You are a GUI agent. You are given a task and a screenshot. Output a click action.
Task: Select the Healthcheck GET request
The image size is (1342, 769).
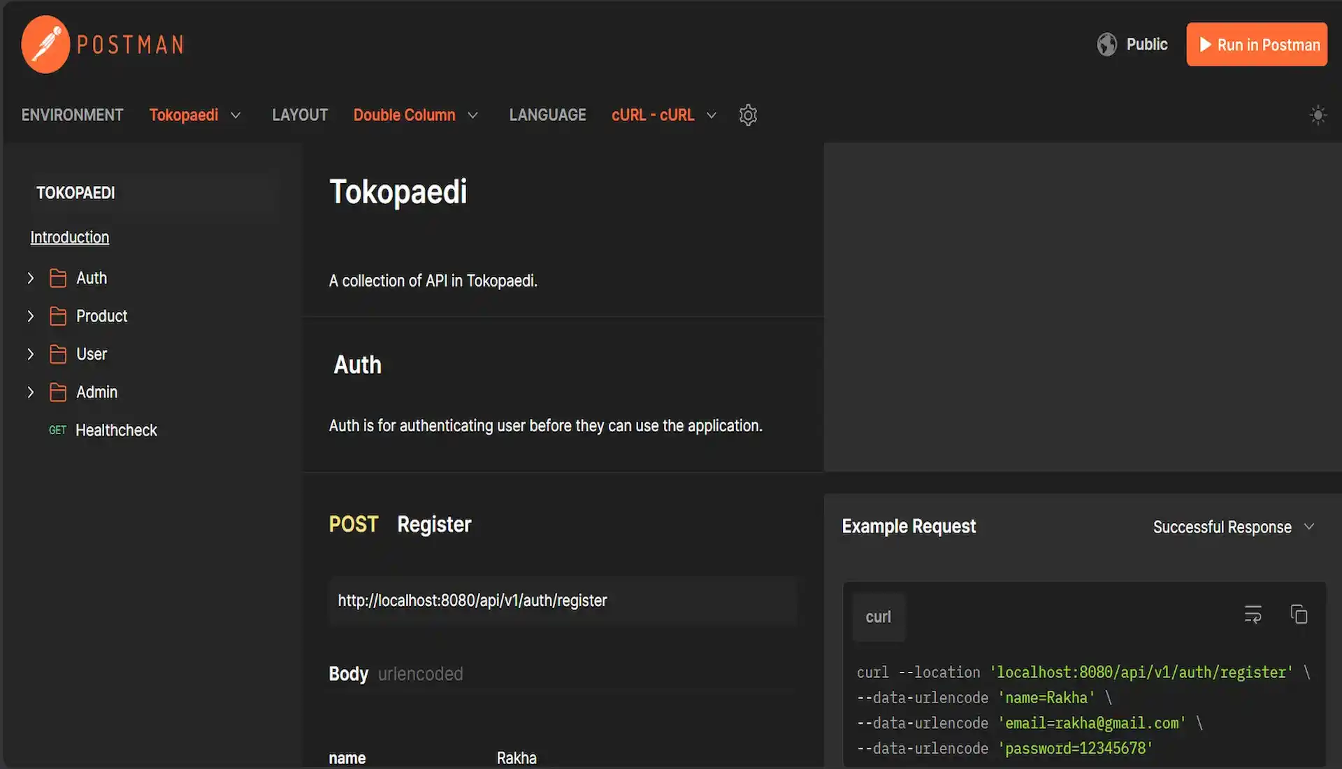click(116, 430)
